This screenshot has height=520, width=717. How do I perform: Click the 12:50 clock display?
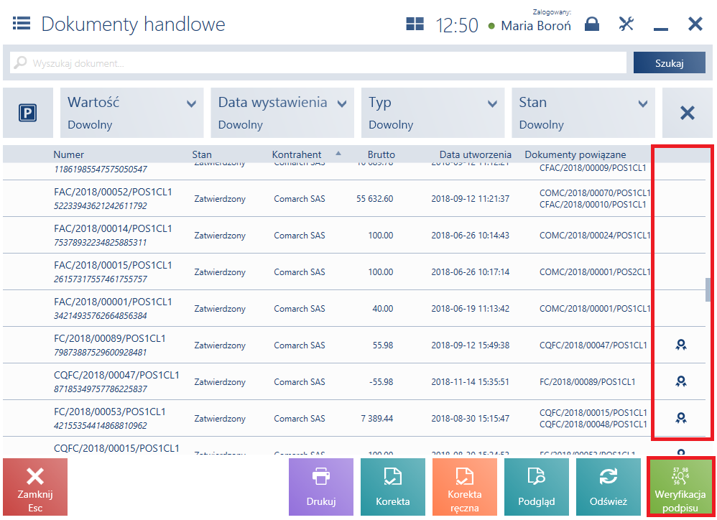[x=456, y=25]
